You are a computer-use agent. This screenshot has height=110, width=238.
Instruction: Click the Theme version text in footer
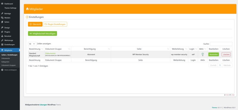click(x=217, y=108)
